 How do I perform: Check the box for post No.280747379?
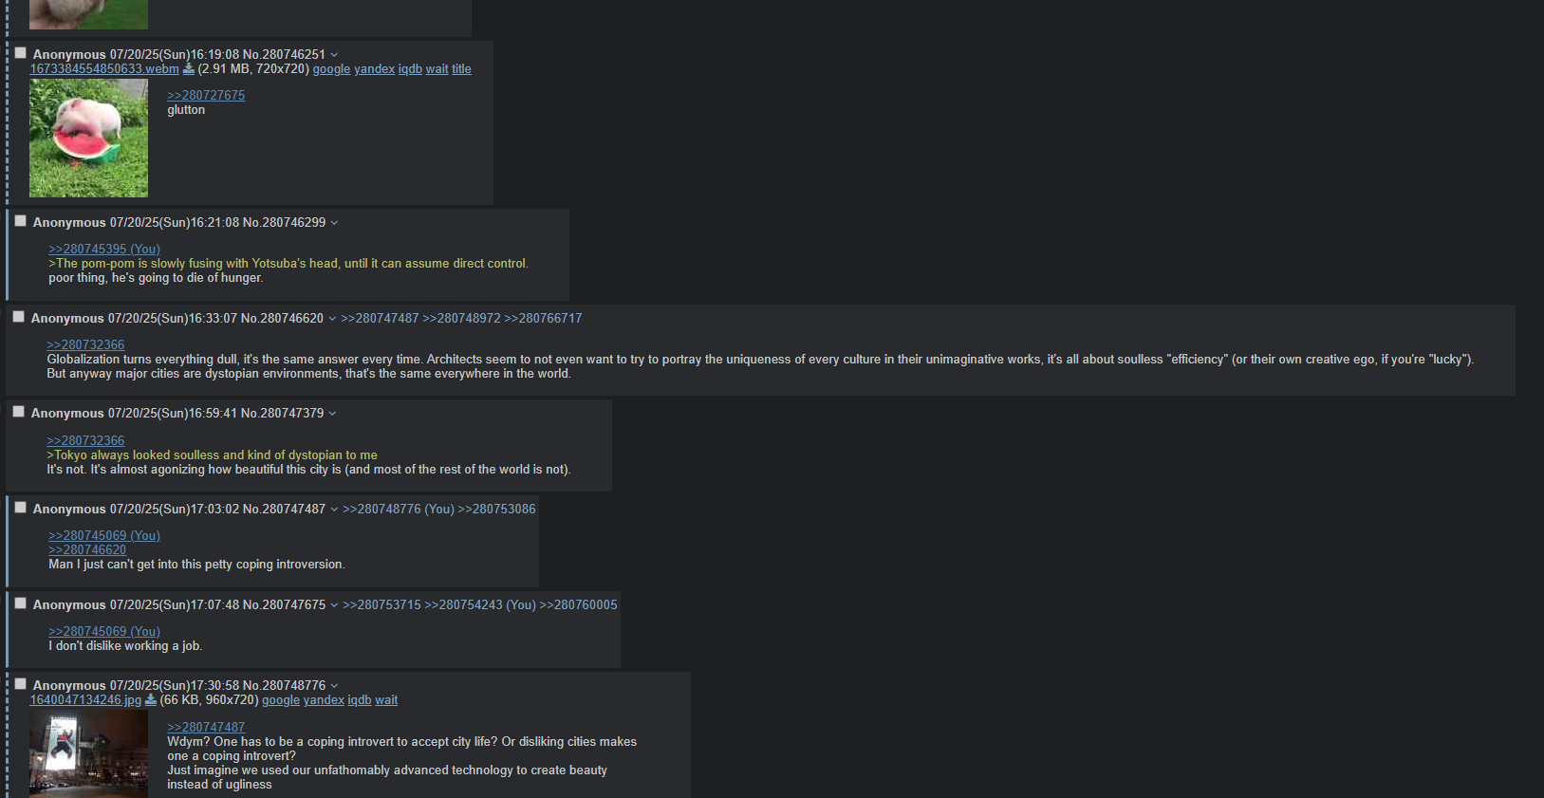point(18,412)
